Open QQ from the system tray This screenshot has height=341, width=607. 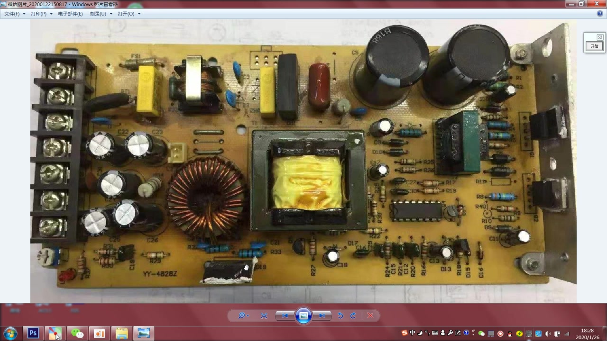(x=510, y=333)
